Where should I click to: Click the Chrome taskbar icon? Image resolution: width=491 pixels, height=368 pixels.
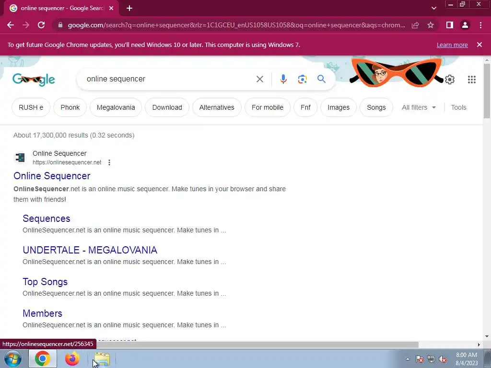(x=43, y=358)
